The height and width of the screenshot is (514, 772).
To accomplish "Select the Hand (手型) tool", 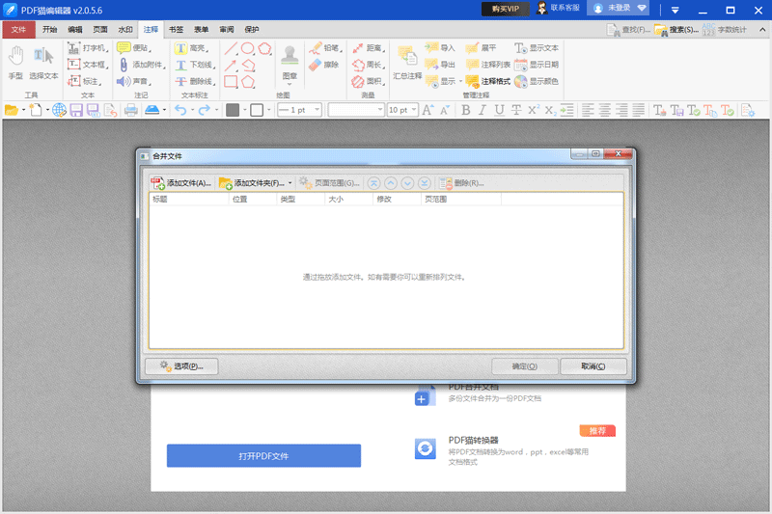I will click(15, 62).
